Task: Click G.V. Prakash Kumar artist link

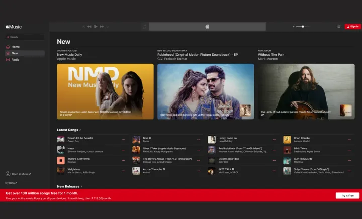Action: coord(172,59)
